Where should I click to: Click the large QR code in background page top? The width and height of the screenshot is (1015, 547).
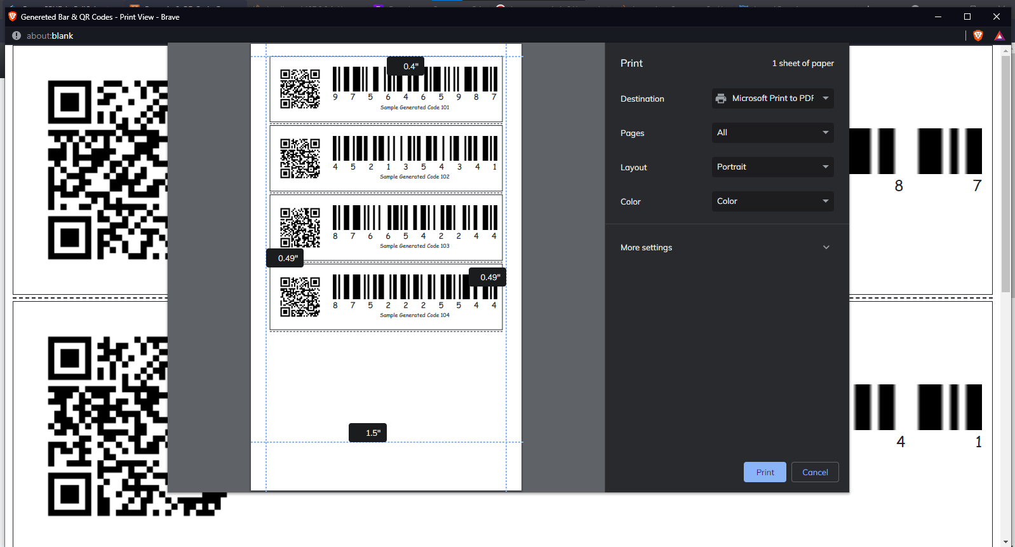108,170
